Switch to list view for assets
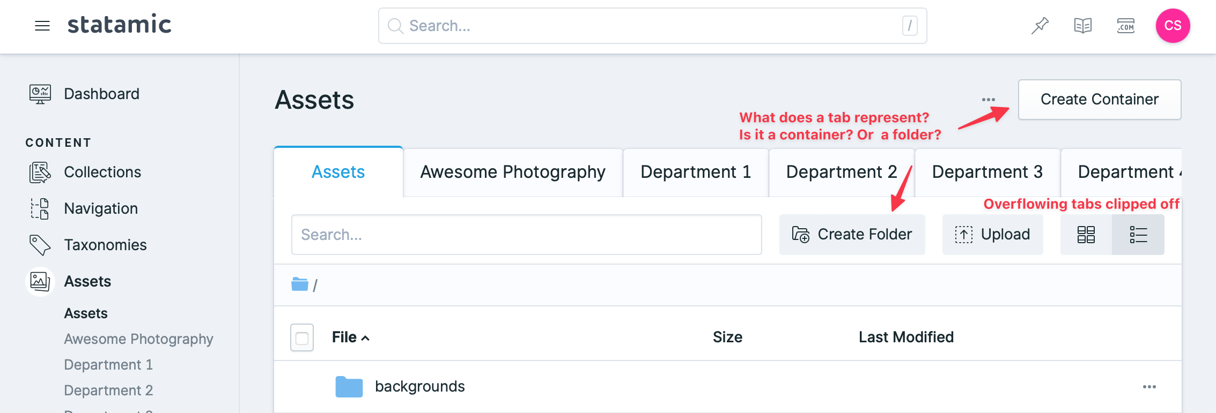Screen dimensions: 1216x413 coord(1138,234)
